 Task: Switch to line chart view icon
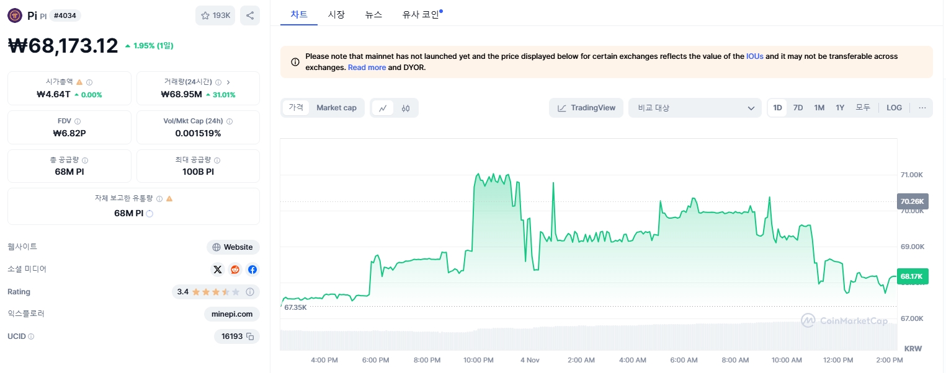point(383,108)
